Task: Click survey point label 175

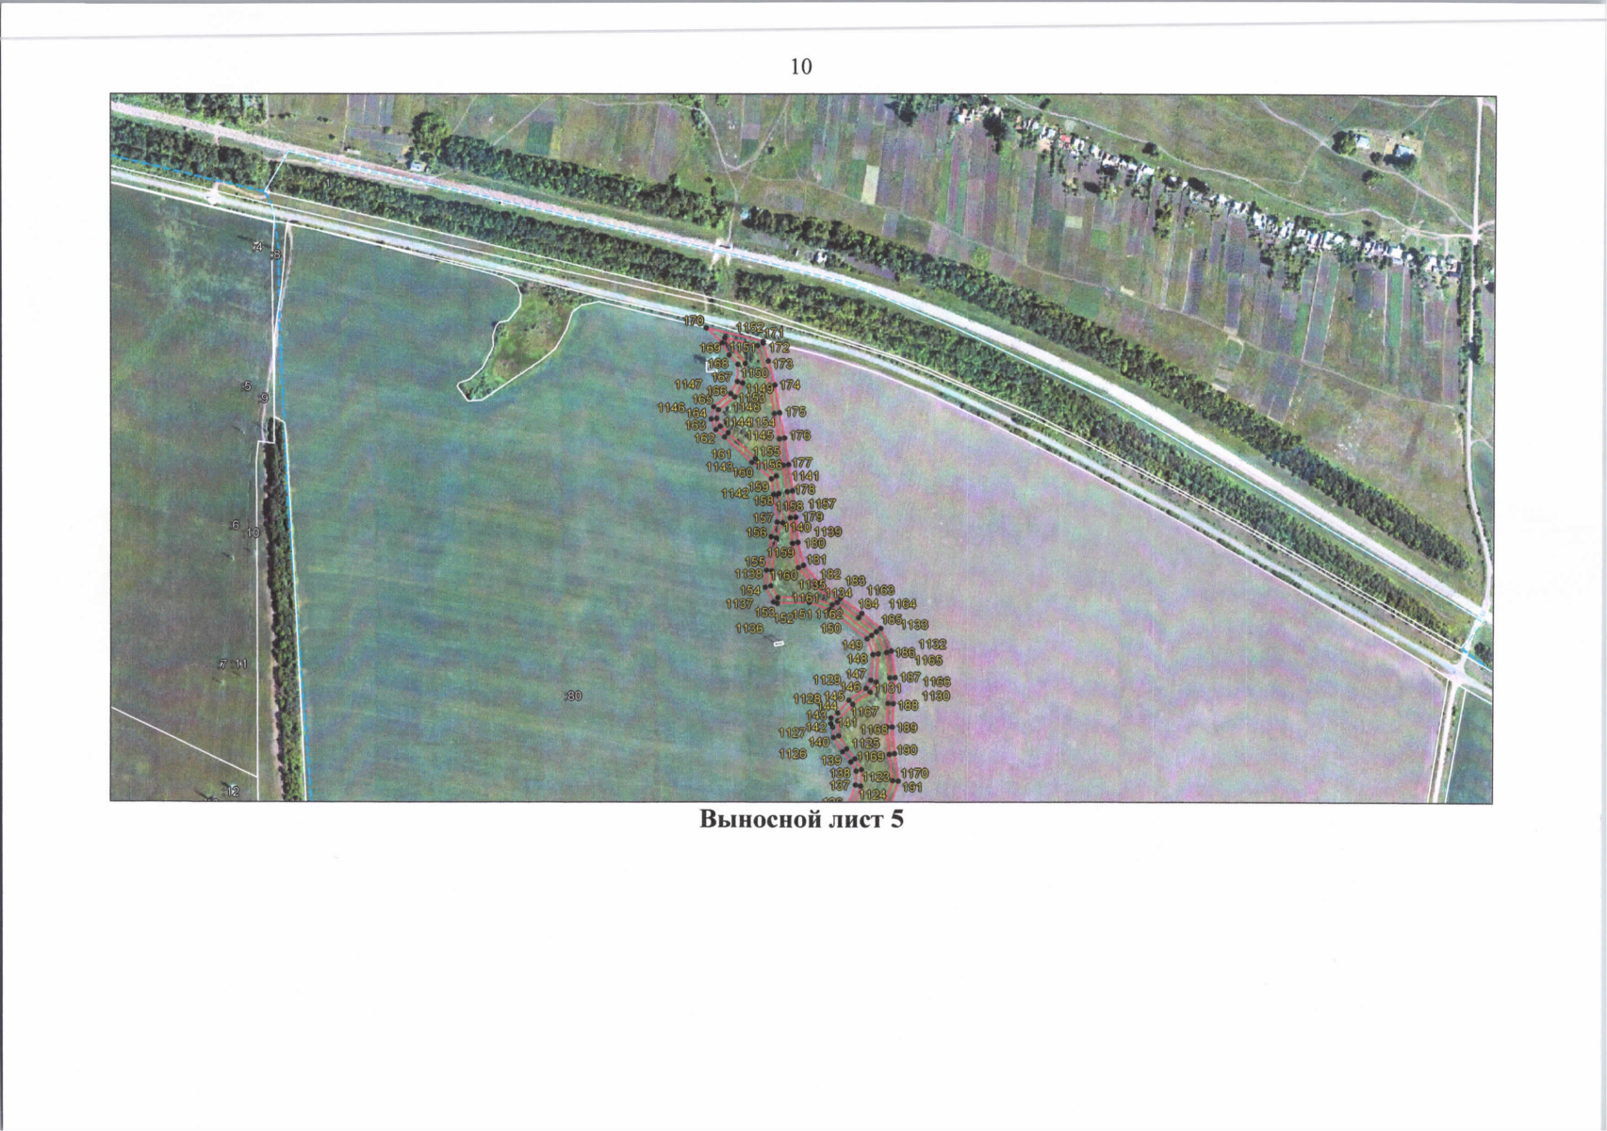Action: [795, 413]
